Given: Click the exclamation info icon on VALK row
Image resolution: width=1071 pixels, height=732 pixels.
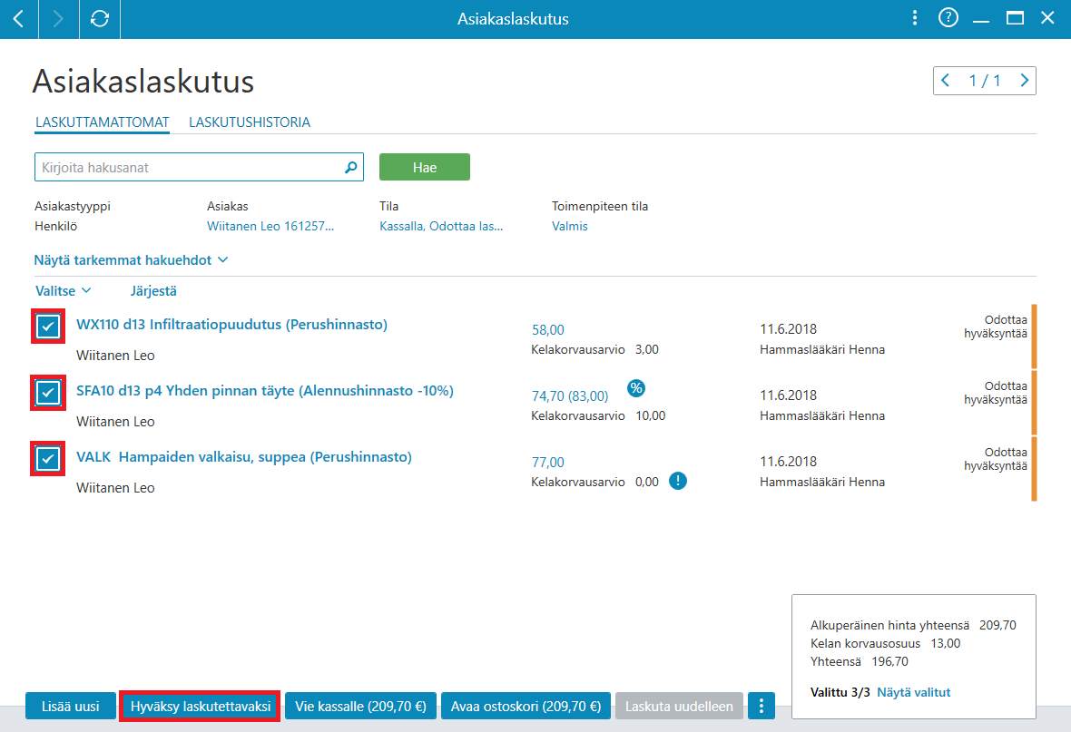Looking at the screenshot, I should pyautogui.click(x=678, y=481).
